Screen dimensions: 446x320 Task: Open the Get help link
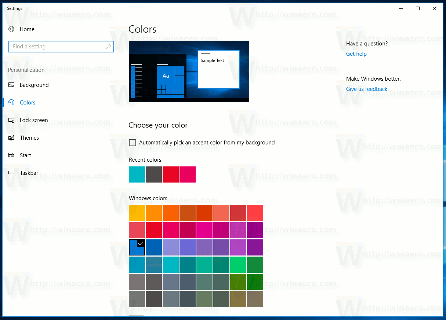click(356, 54)
